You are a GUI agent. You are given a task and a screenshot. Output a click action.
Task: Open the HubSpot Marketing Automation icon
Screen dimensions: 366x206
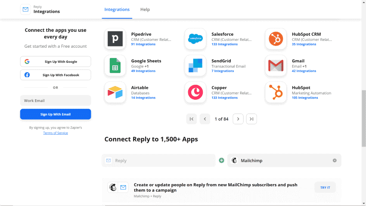coord(276,92)
